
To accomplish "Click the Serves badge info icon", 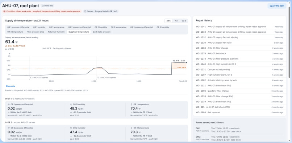I will click(85, 11).
